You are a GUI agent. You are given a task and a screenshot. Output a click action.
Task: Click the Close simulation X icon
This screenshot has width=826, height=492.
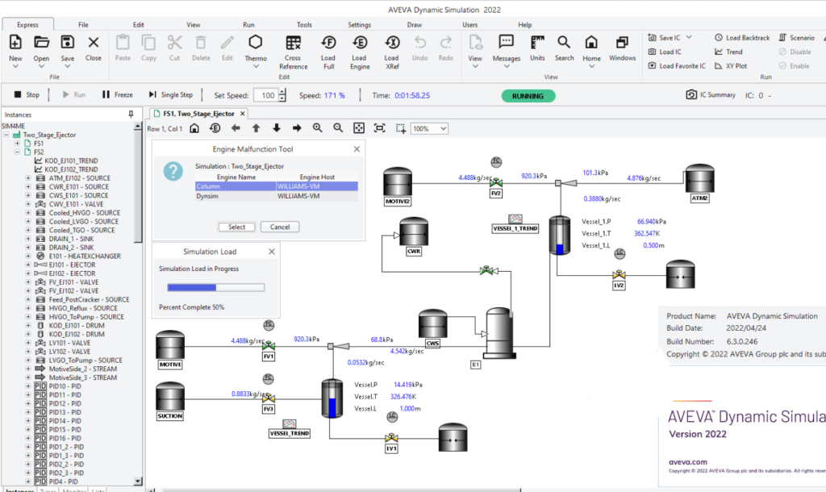click(94, 42)
